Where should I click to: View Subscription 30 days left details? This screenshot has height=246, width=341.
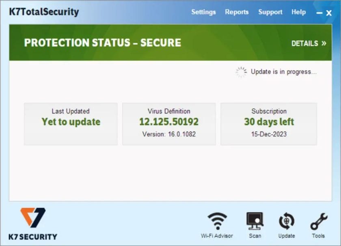[x=269, y=123]
